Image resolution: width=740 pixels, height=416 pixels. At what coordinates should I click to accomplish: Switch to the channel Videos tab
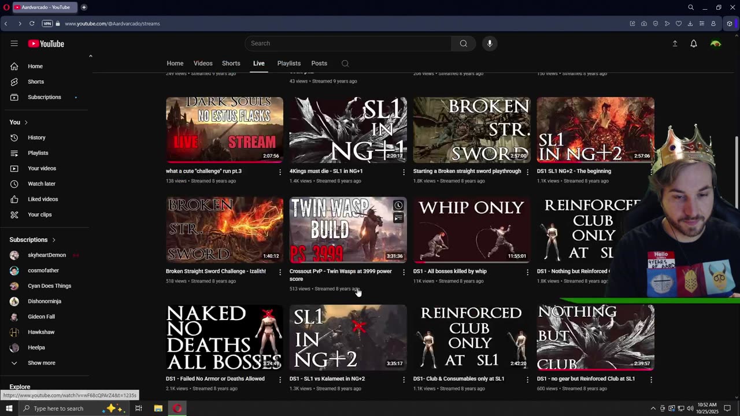click(x=203, y=64)
